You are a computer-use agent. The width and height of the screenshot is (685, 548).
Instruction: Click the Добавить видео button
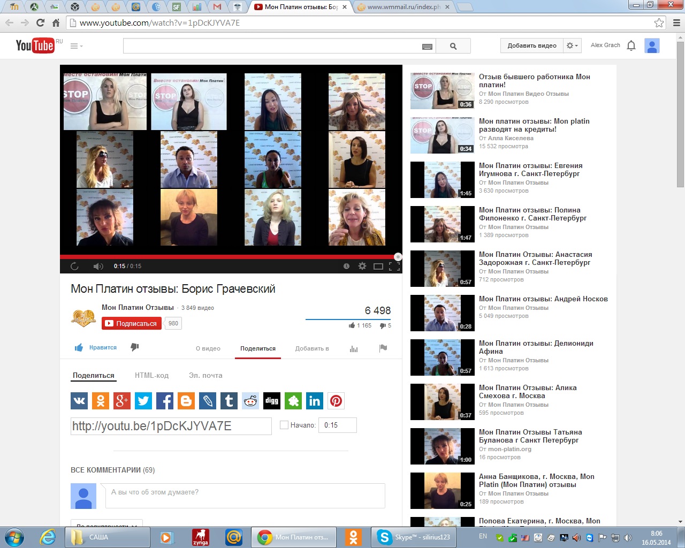click(532, 45)
